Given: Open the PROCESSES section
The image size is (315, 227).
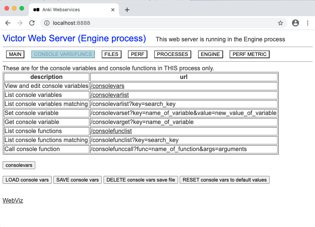Looking at the screenshot, I should coord(172,54).
